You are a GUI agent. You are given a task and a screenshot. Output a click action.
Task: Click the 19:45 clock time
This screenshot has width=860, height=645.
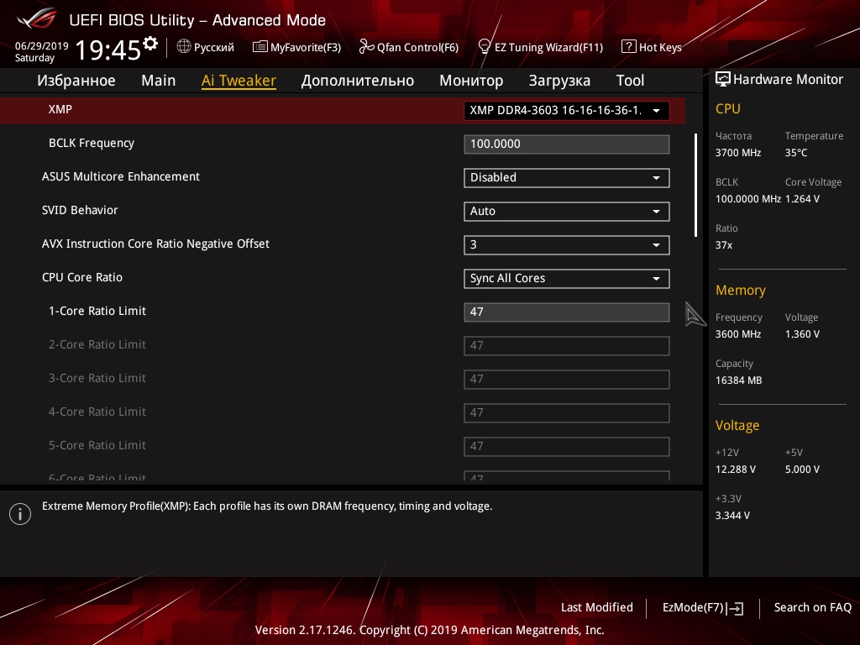[x=108, y=50]
